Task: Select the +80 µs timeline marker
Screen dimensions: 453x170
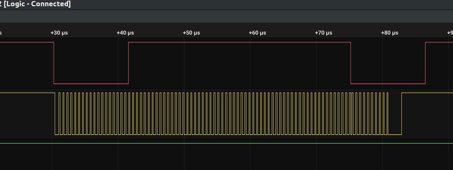Action: pyautogui.click(x=390, y=33)
